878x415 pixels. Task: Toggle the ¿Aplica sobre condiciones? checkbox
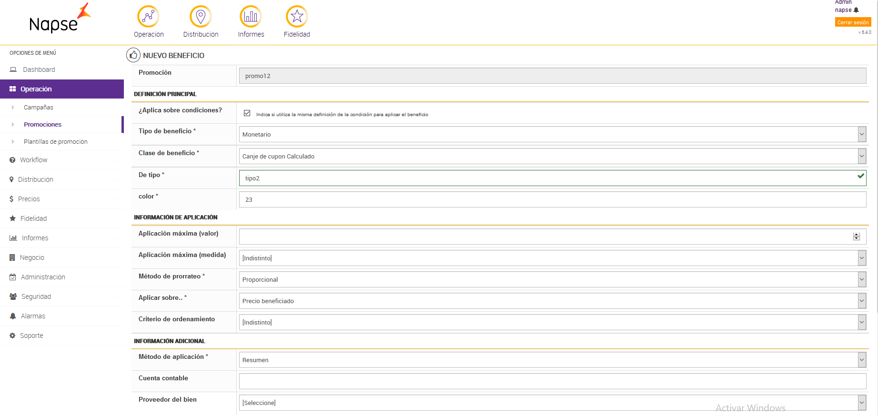[247, 113]
